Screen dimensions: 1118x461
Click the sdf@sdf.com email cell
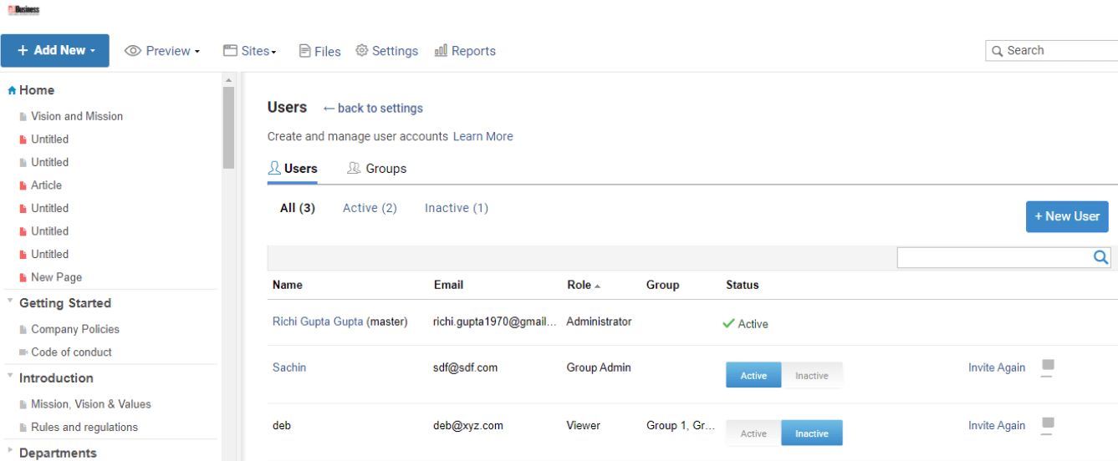[465, 367]
